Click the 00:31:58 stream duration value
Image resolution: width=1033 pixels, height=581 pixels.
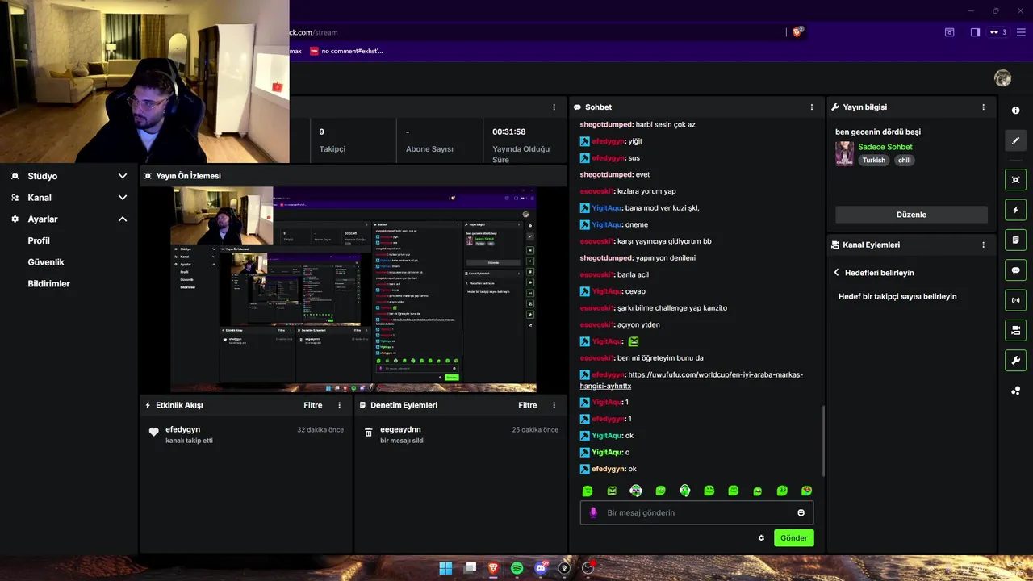click(508, 132)
